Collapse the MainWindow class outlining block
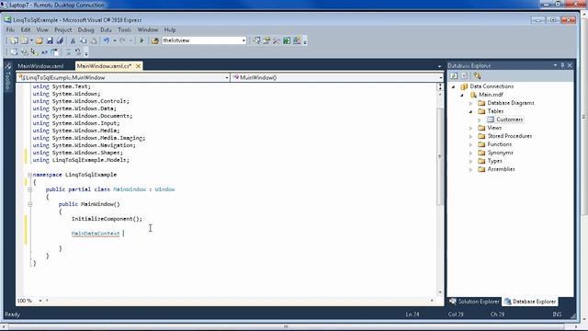588x331 pixels. pos(29,189)
